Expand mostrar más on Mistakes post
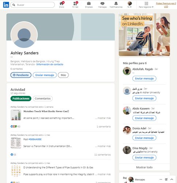The width and height of the screenshot is (177, 183). coord(104,118)
